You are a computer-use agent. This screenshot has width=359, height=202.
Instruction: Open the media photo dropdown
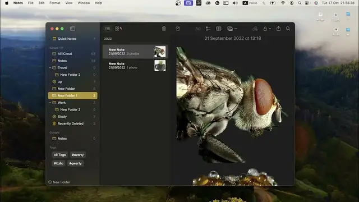[x=232, y=29]
